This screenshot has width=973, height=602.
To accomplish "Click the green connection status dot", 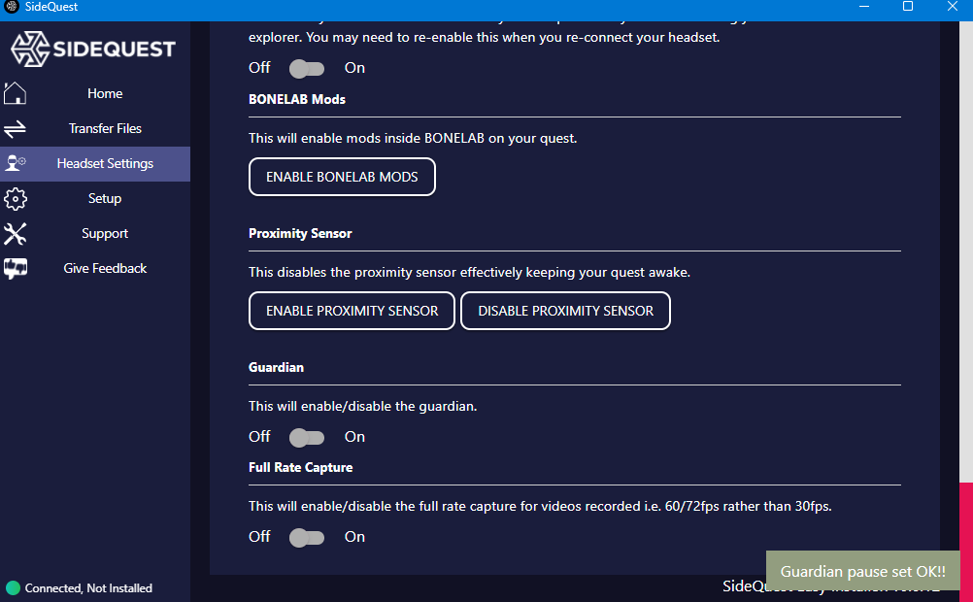I will [x=13, y=587].
